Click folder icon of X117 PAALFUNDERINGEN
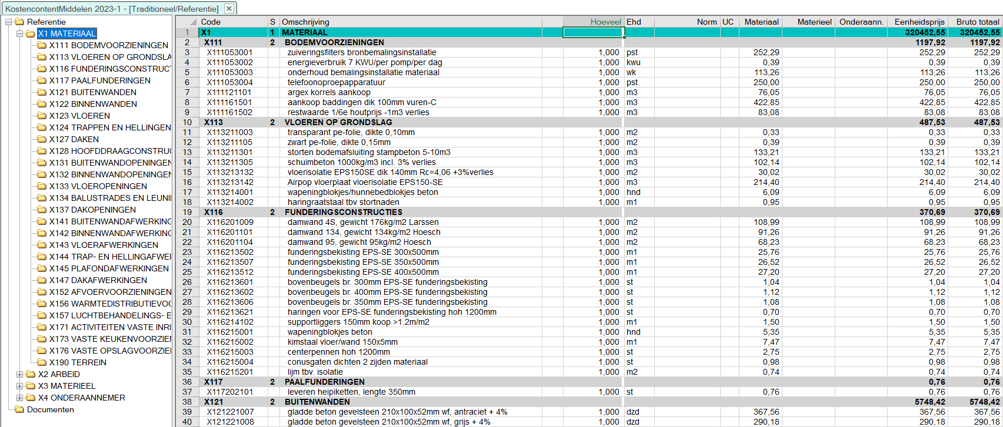1003x427 pixels. (42, 80)
